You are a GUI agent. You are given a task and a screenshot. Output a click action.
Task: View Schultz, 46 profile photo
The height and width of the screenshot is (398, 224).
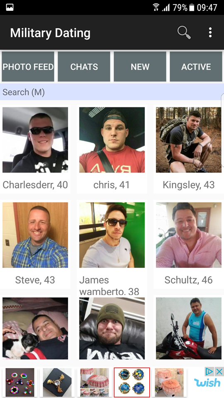tap(189, 235)
